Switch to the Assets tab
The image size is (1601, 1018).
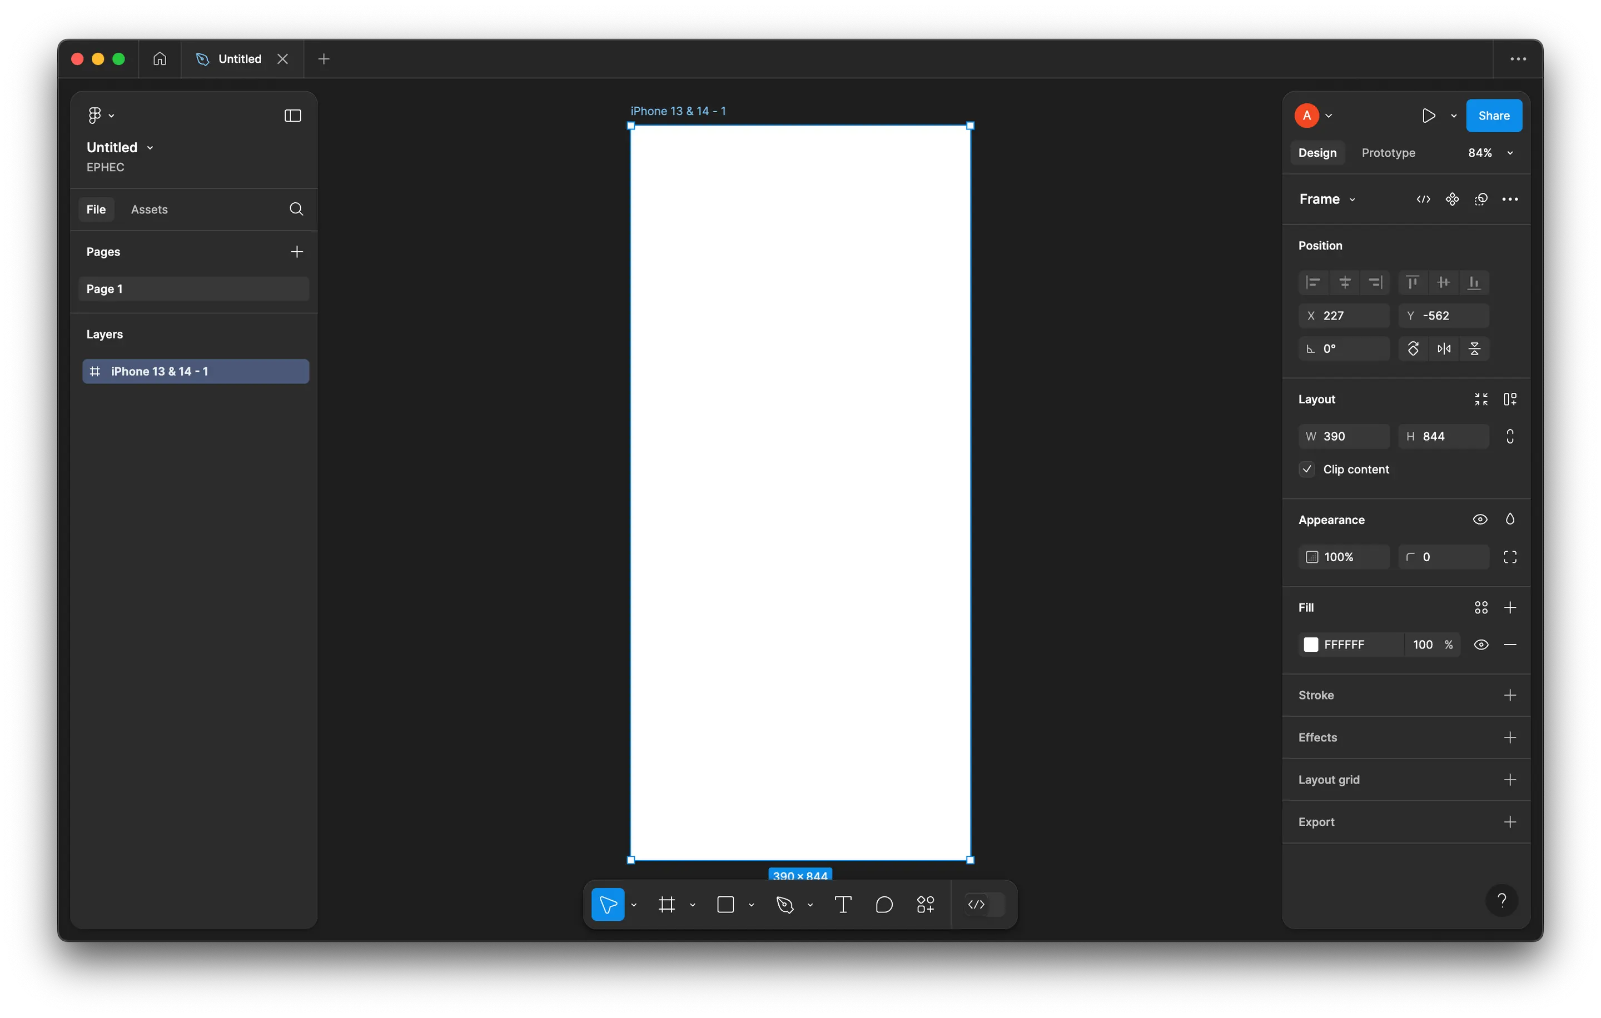pos(149,209)
